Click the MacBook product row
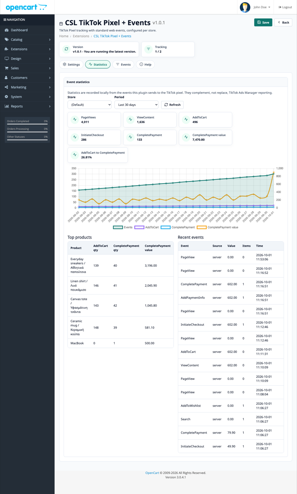Viewport: 297px width, 494px height. [x=120, y=343]
